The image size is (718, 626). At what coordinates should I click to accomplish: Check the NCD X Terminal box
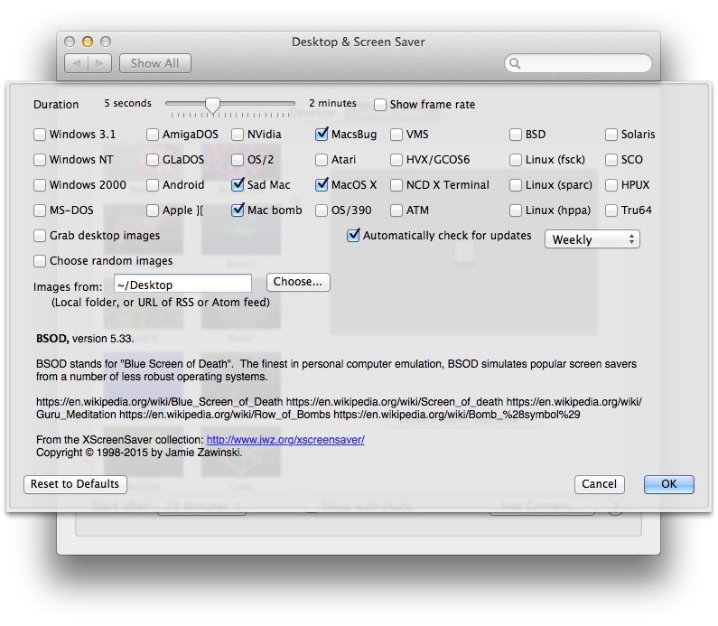tap(396, 185)
